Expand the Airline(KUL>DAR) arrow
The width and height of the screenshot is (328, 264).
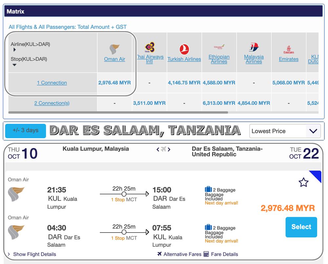click(x=14, y=50)
